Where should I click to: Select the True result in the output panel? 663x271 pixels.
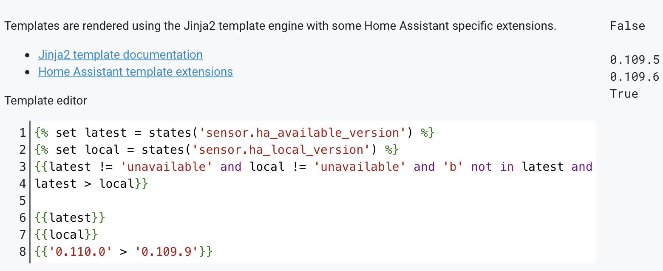(624, 93)
